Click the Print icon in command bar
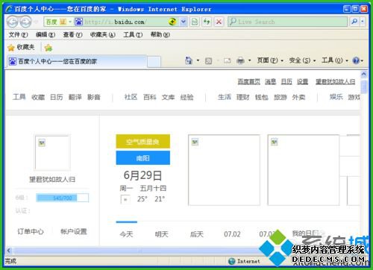The height and width of the screenshot is (270, 373). (x=240, y=60)
